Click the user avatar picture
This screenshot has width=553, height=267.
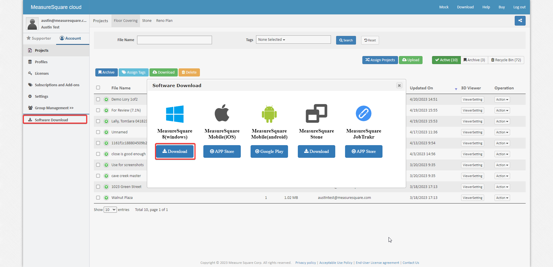[32, 24]
